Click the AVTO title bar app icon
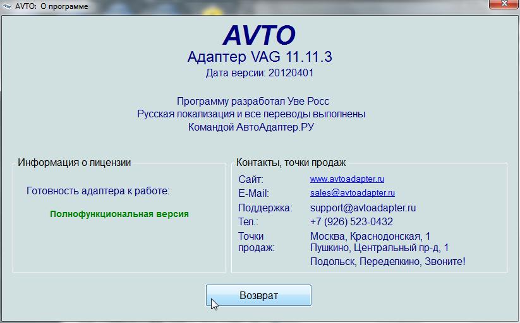520x323 pixels. tap(6, 6)
